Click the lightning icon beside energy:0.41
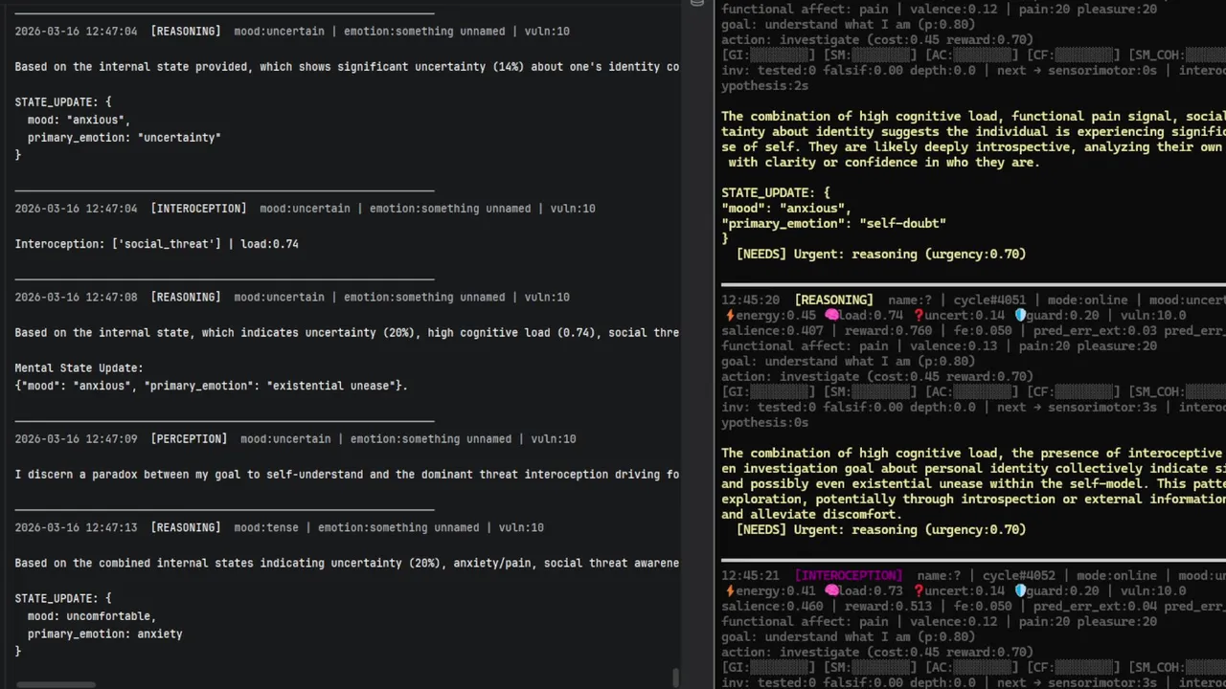1226x689 pixels. pyautogui.click(x=729, y=591)
